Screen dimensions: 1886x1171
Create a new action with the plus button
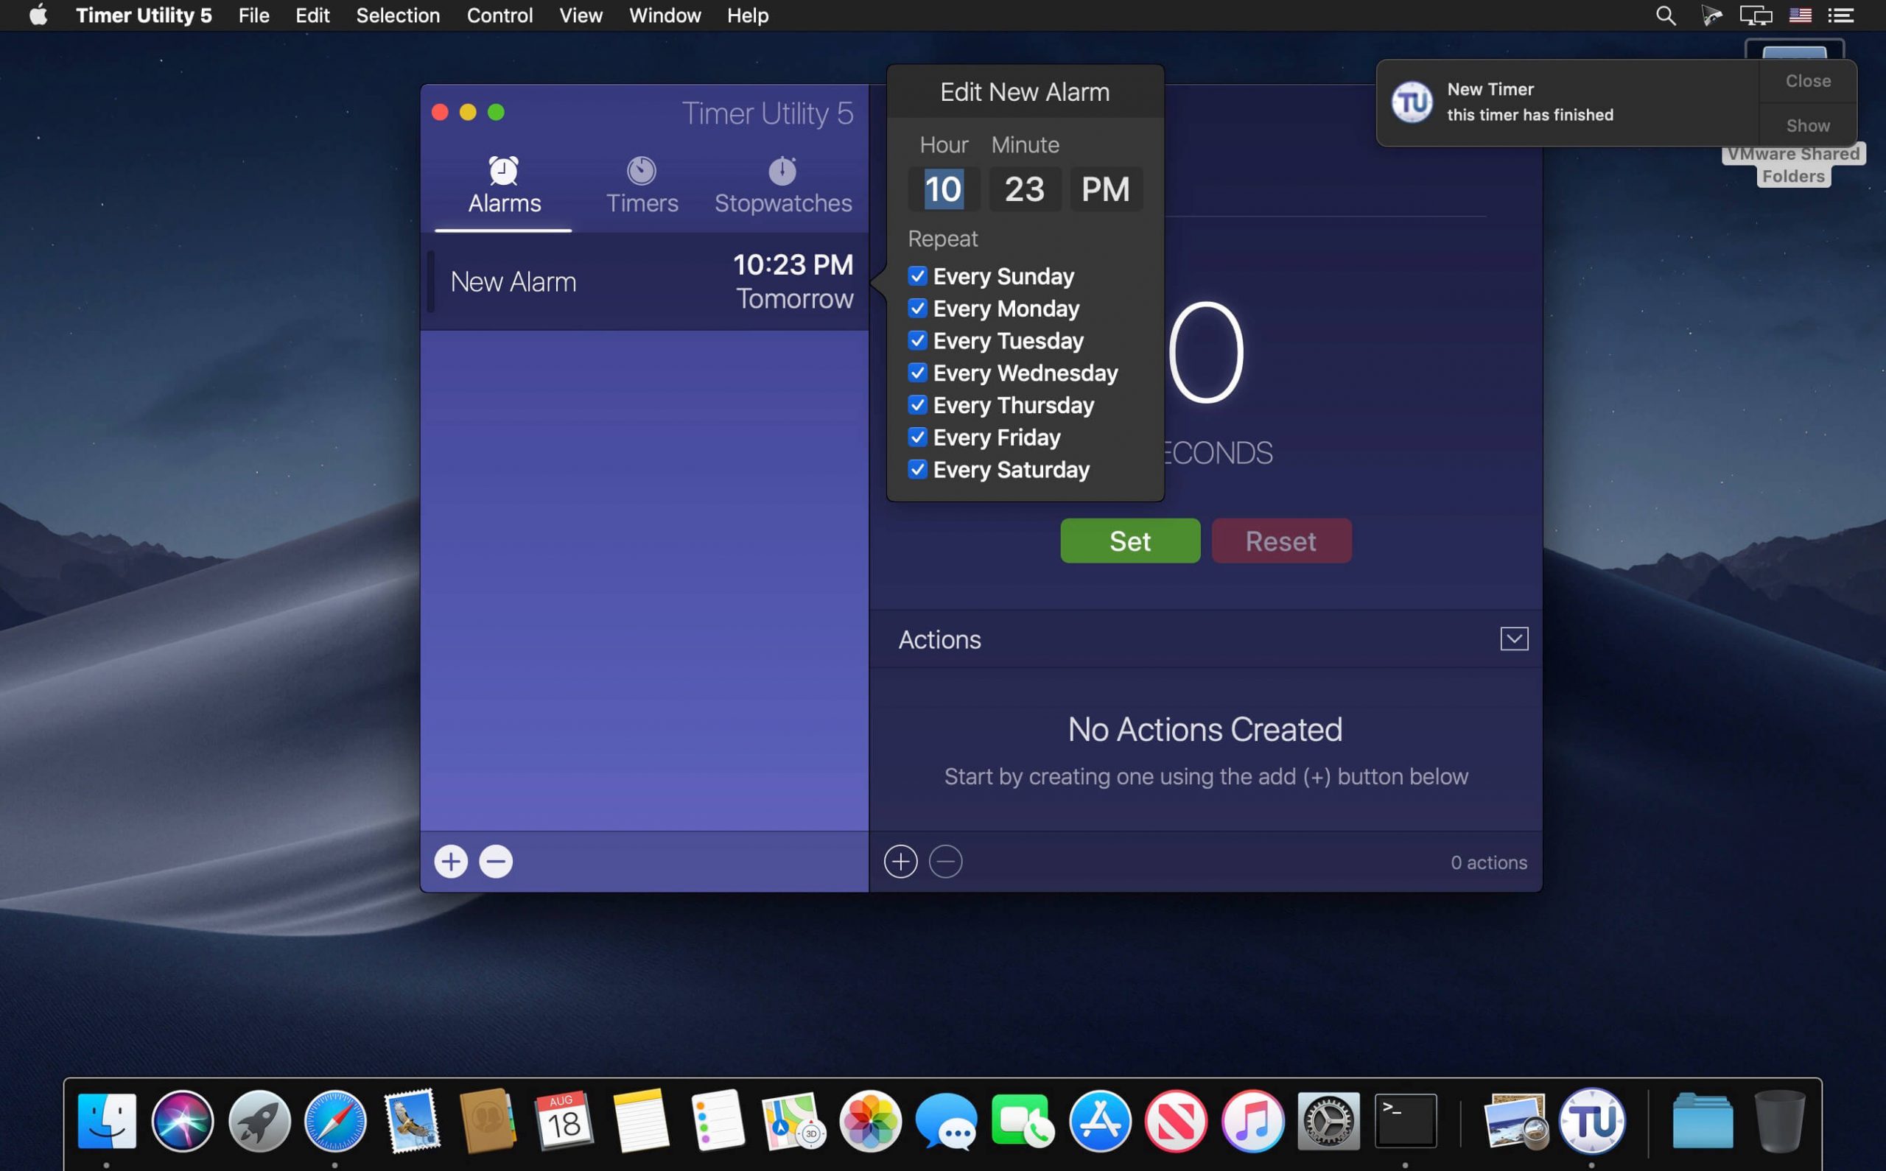(900, 861)
